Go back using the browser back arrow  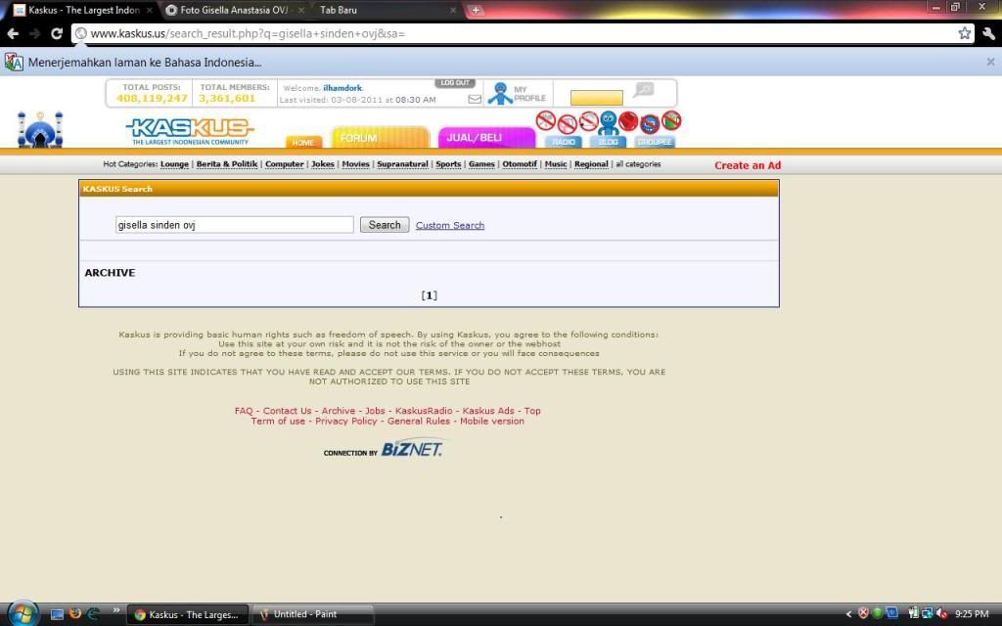[x=13, y=34]
